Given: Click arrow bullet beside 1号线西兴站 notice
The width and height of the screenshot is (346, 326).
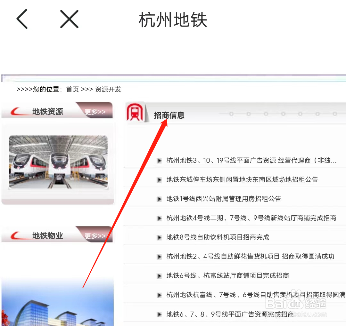Looking at the screenshot, I should click(x=159, y=199).
